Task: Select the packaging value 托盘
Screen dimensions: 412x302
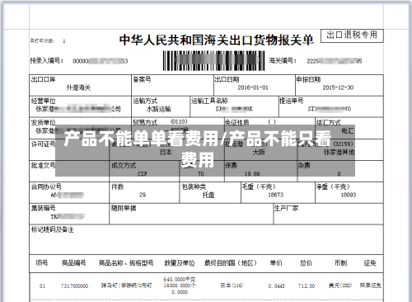Action: (208, 195)
